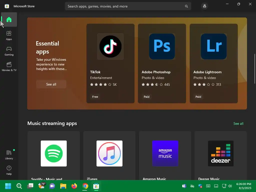The width and height of the screenshot is (256, 192).
Task: Open Task View on the taskbar
Action: [x=30, y=186]
